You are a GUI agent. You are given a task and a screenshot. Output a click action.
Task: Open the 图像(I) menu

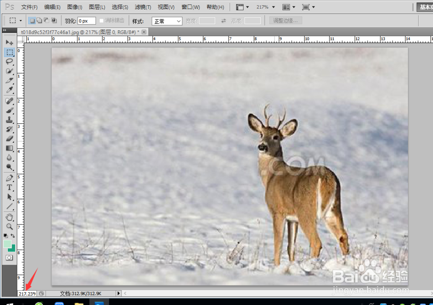[x=74, y=7]
